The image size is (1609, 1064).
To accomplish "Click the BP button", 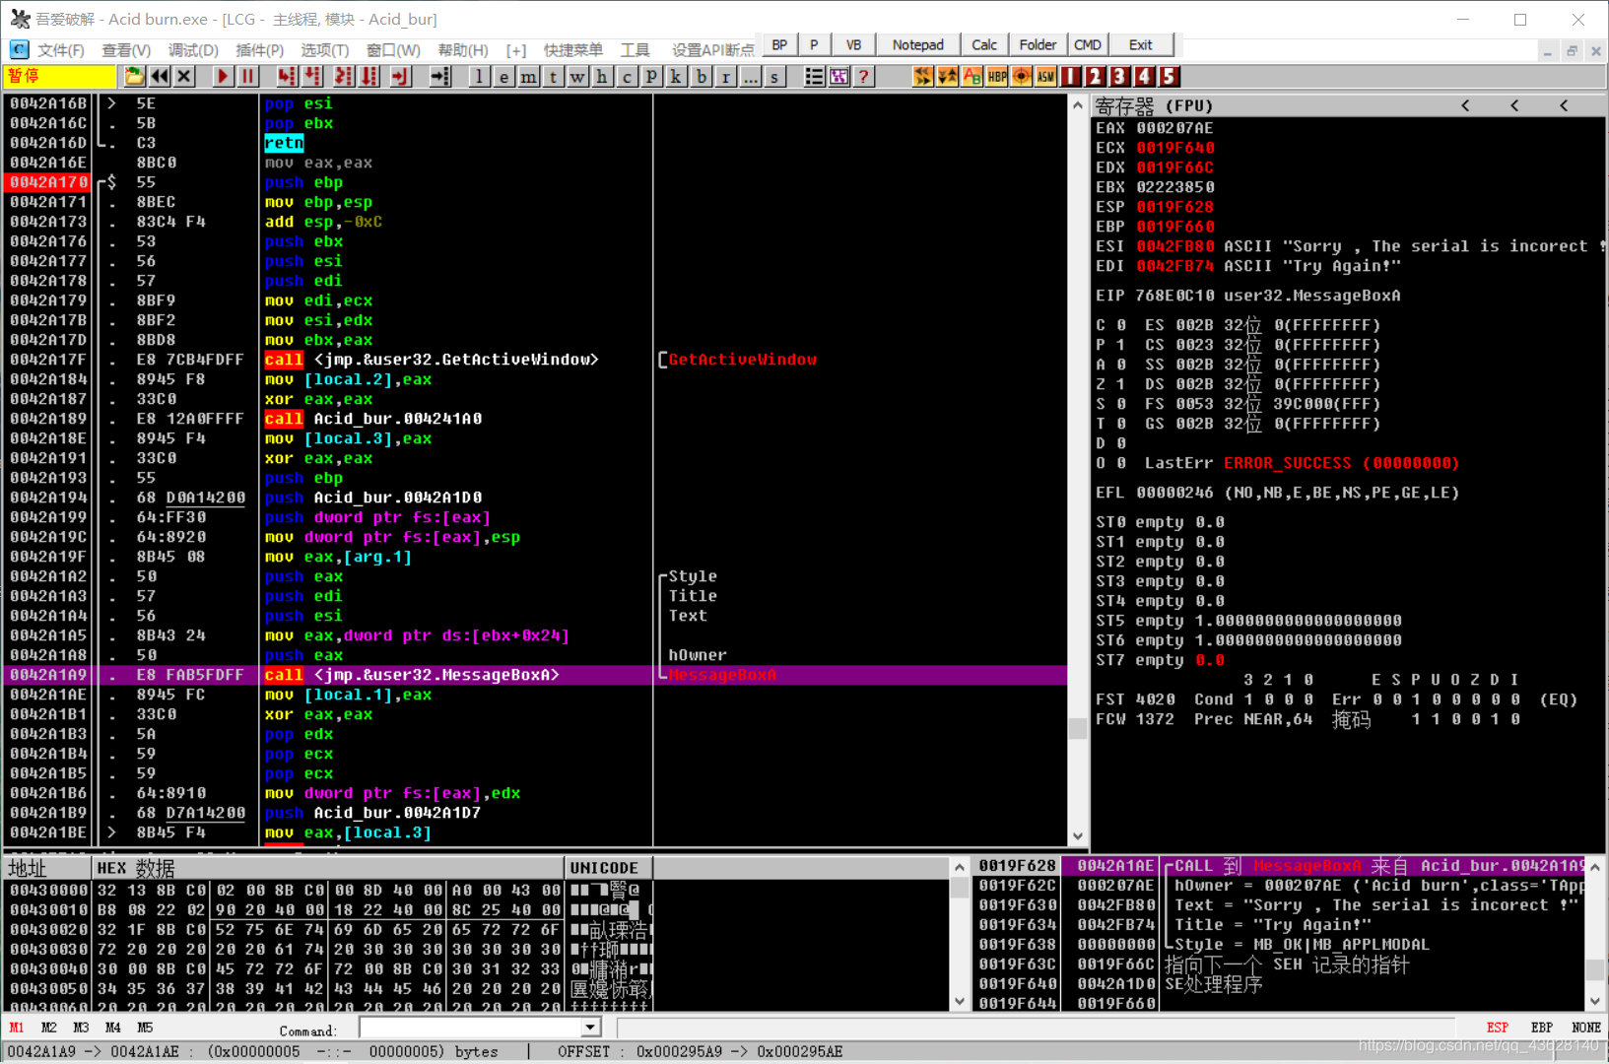I will coord(779,44).
